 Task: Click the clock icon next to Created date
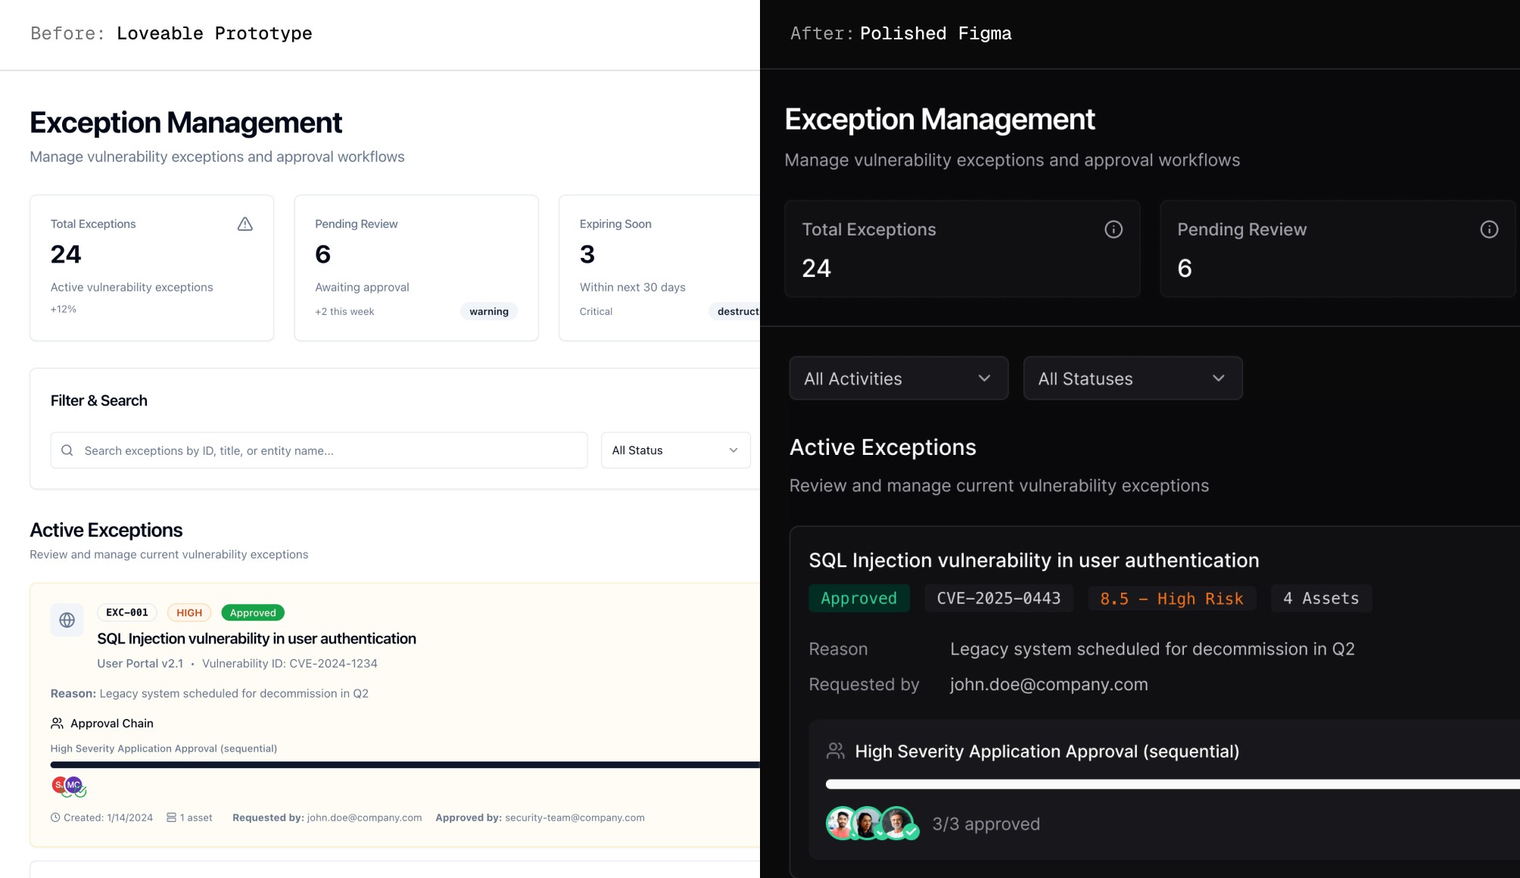click(x=55, y=817)
